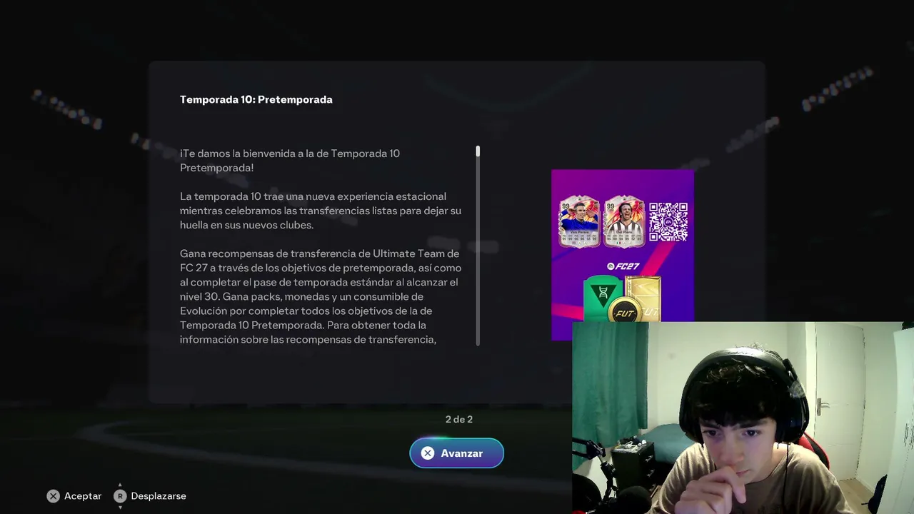
Task: Click the paragraph starting "Gana recompensas de transferencia"
Action: point(321,296)
